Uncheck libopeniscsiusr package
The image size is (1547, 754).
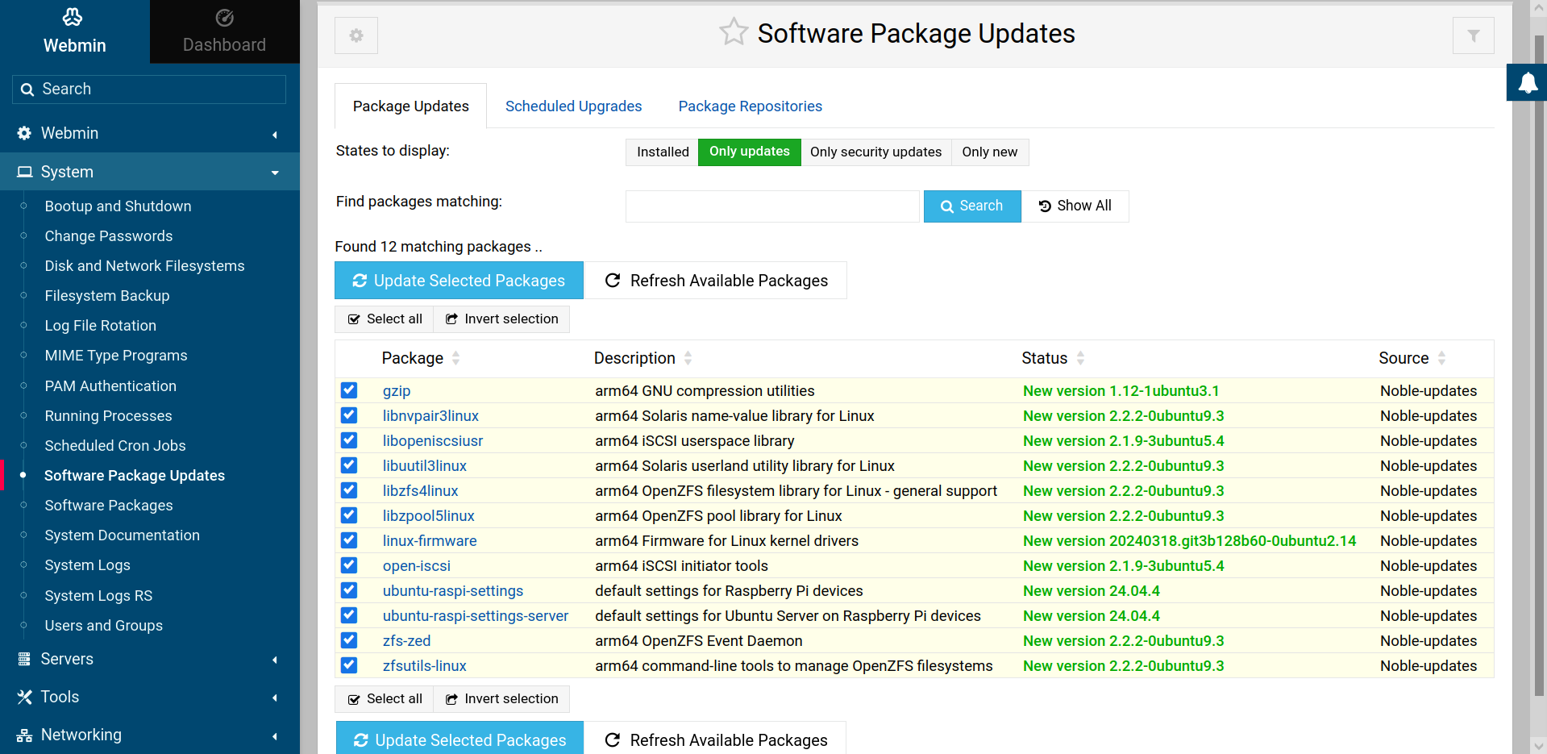click(x=349, y=440)
